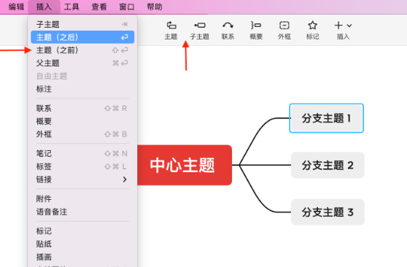
Task: Choose 语音备注 audio note menu entry
Action: [82, 212]
